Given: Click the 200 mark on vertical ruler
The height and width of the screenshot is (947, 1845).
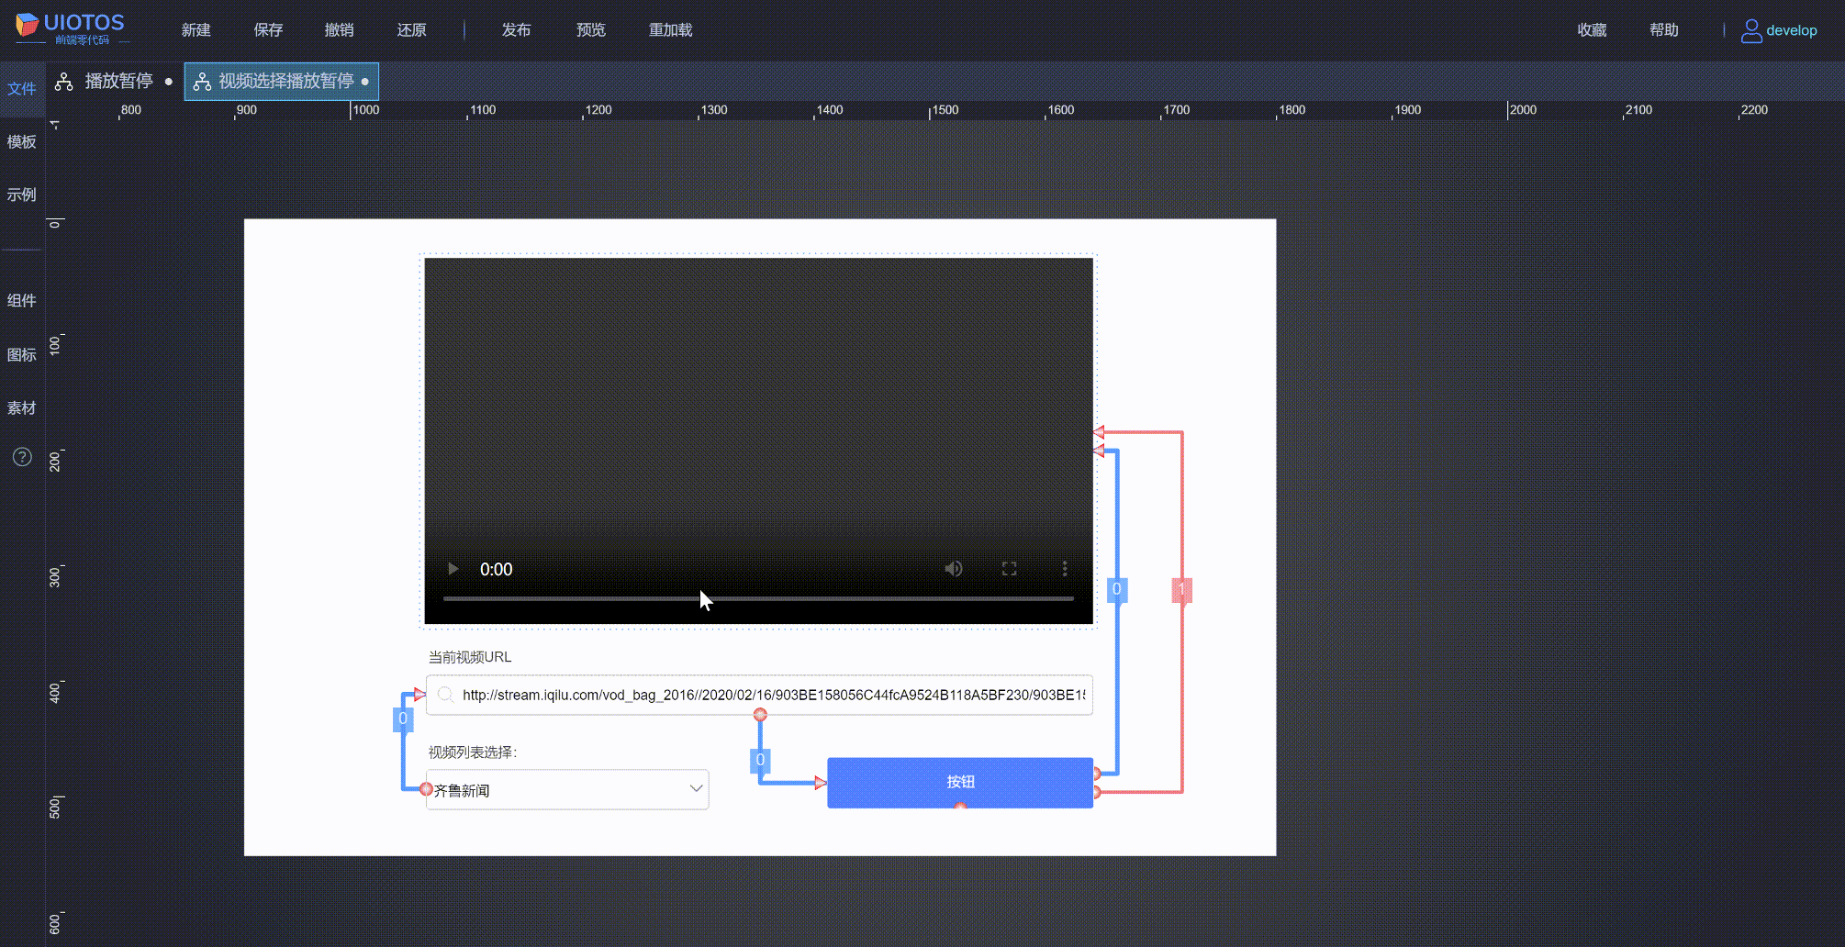Looking at the screenshot, I should [x=55, y=461].
